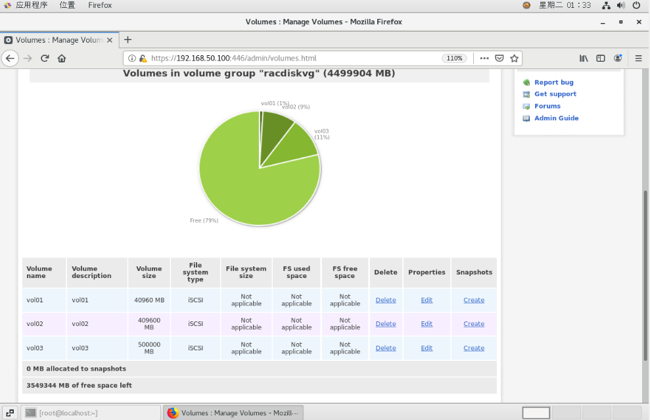The width and height of the screenshot is (650, 420).
Task: Save page to Pocket icon
Action: click(499, 58)
